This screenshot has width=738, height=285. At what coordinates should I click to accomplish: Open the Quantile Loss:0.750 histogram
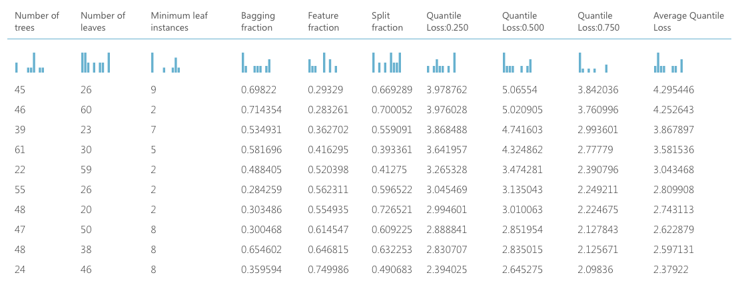pos(593,63)
